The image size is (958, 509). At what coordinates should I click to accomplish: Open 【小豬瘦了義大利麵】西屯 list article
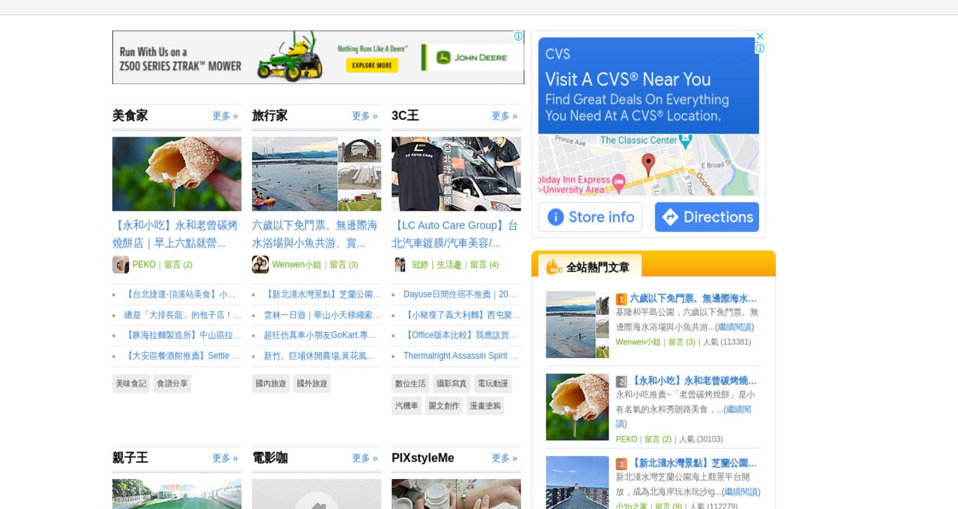pyautogui.click(x=462, y=315)
